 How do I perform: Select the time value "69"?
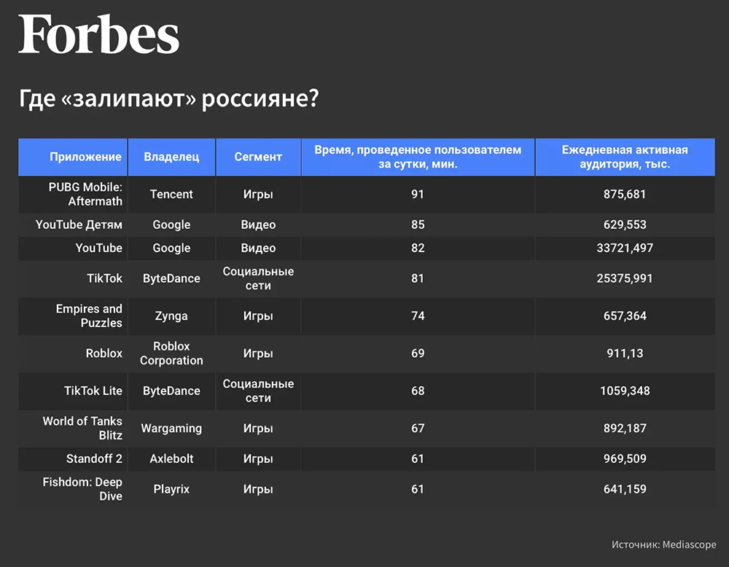pyautogui.click(x=418, y=353)
